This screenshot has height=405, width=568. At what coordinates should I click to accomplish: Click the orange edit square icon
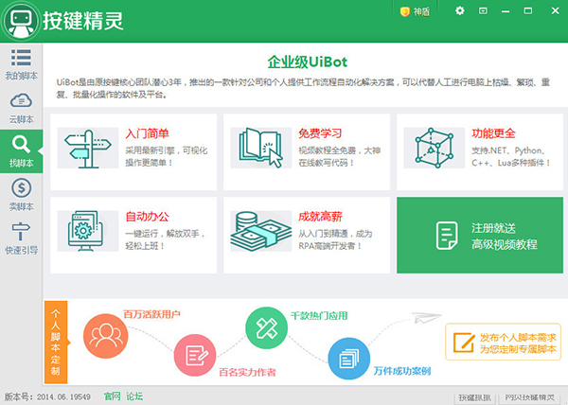(x=464, y=343)
